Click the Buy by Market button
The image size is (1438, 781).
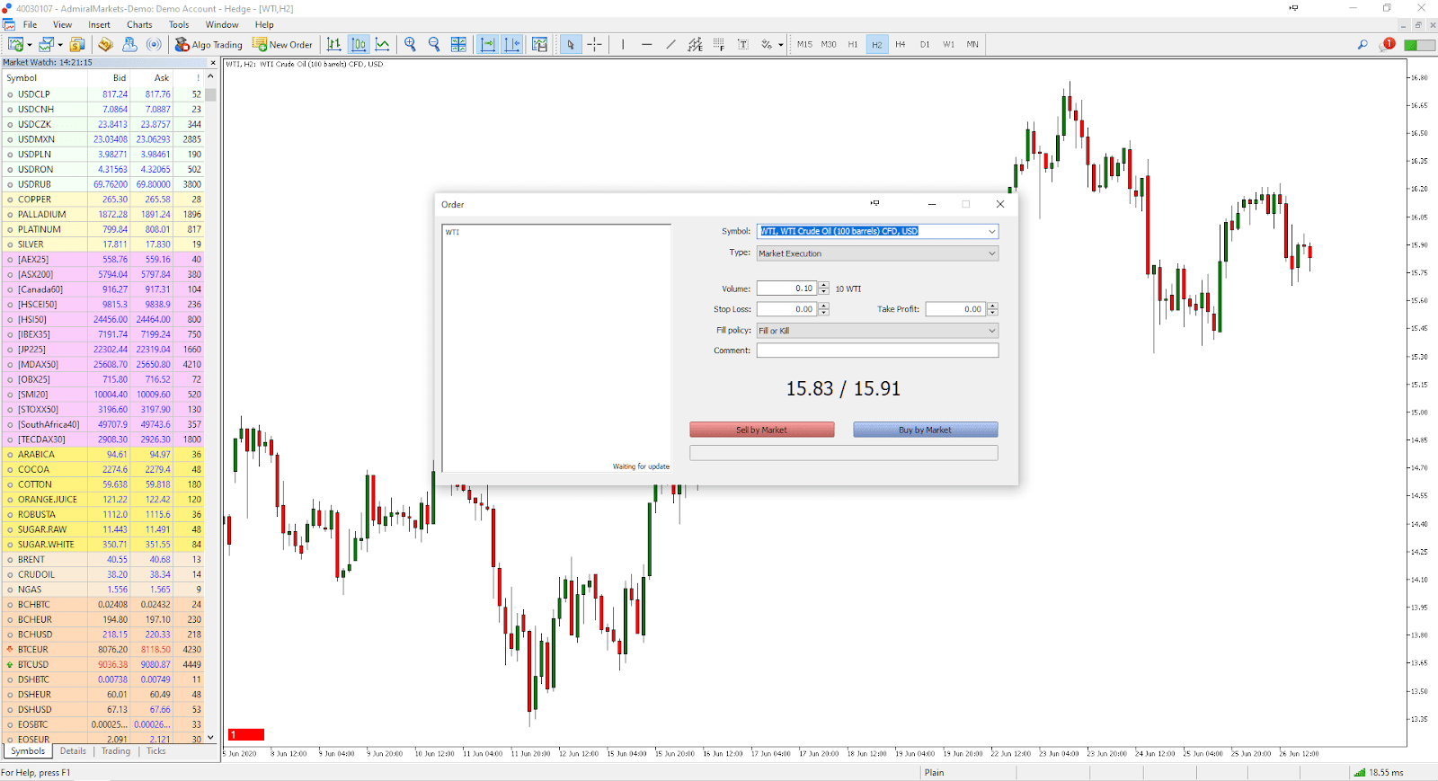click(x=925, y=430)
